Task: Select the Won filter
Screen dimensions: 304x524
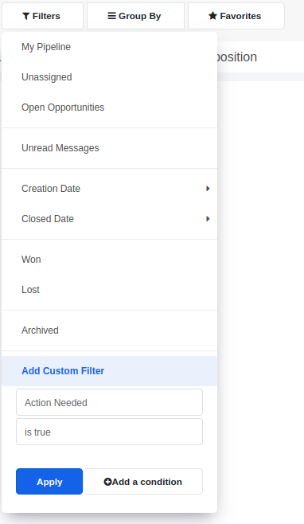Action: (x=109, y=260)
